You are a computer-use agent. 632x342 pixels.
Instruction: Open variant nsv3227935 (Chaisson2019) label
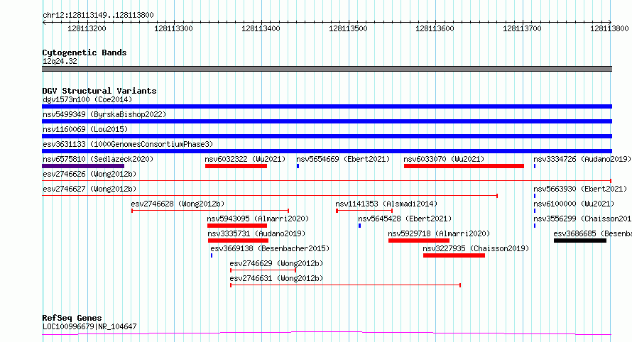(x=476, y=248)
